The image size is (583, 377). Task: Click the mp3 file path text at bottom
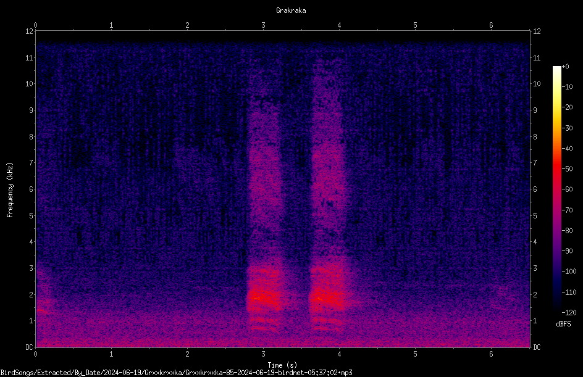[x=176, y=373]
